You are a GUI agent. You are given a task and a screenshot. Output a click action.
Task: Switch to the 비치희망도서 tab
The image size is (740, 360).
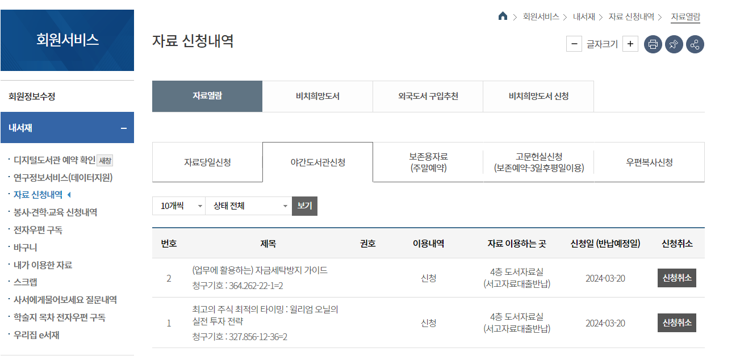(x=317, y=97)
